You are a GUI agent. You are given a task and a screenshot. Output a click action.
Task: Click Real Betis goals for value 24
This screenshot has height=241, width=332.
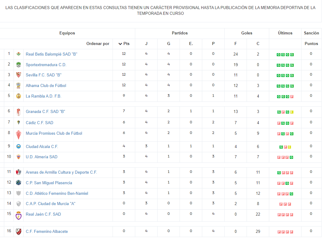236,54
